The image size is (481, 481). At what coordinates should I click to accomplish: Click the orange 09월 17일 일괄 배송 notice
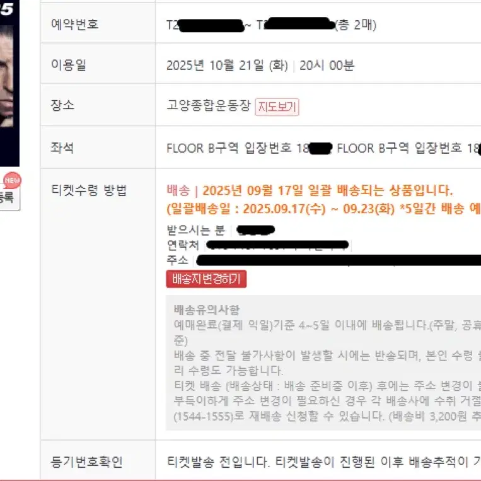coord(310,190)
